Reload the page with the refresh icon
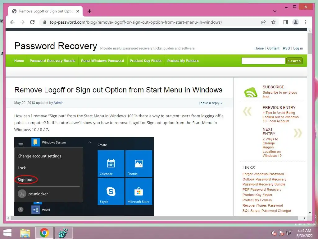 (32, 22)
